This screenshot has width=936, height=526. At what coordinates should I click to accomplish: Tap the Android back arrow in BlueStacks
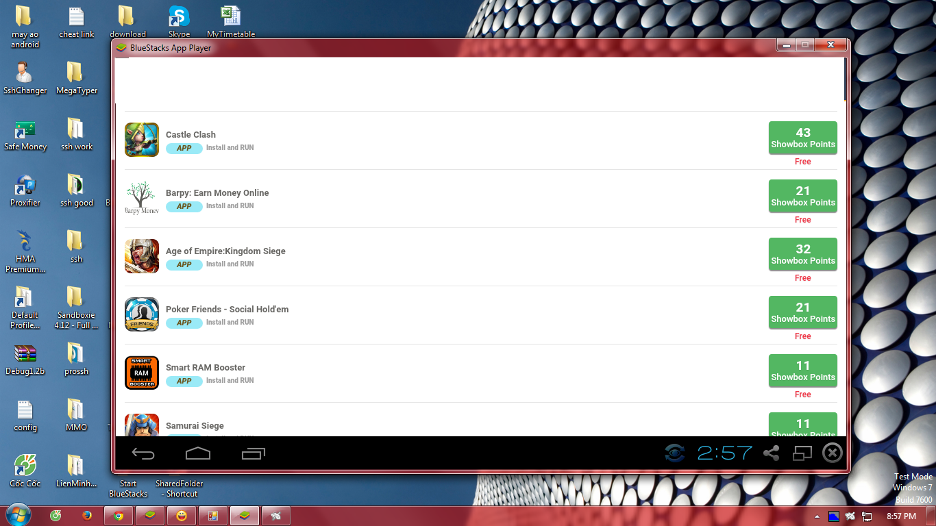pyautogui.click(x=143, y=453)
